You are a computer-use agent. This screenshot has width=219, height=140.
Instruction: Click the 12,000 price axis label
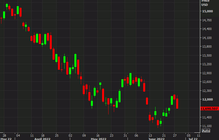(x=208, y=99)
